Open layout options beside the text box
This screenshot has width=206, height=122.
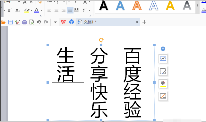point(163,59)
